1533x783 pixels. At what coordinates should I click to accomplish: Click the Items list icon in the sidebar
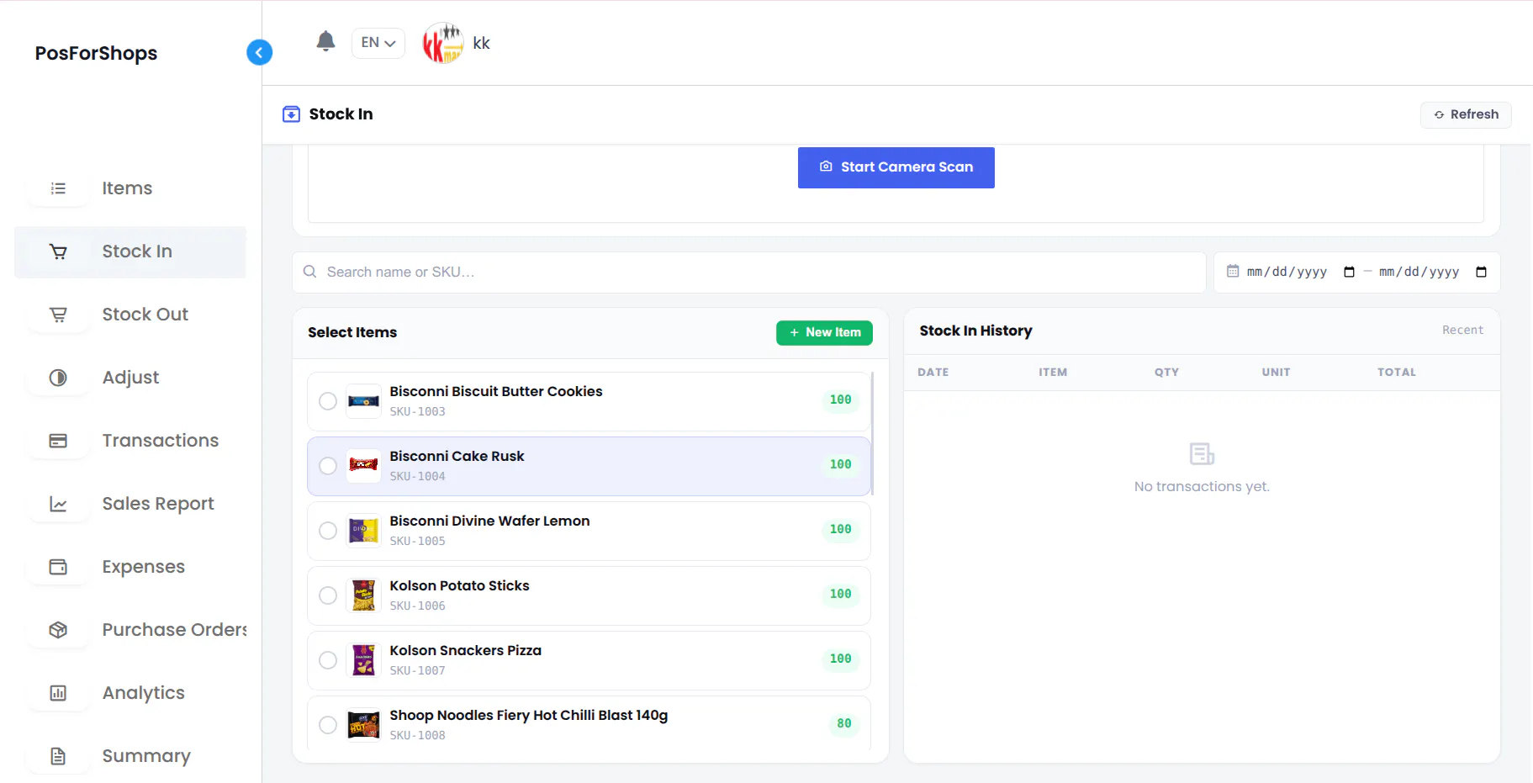click(58, 188)
